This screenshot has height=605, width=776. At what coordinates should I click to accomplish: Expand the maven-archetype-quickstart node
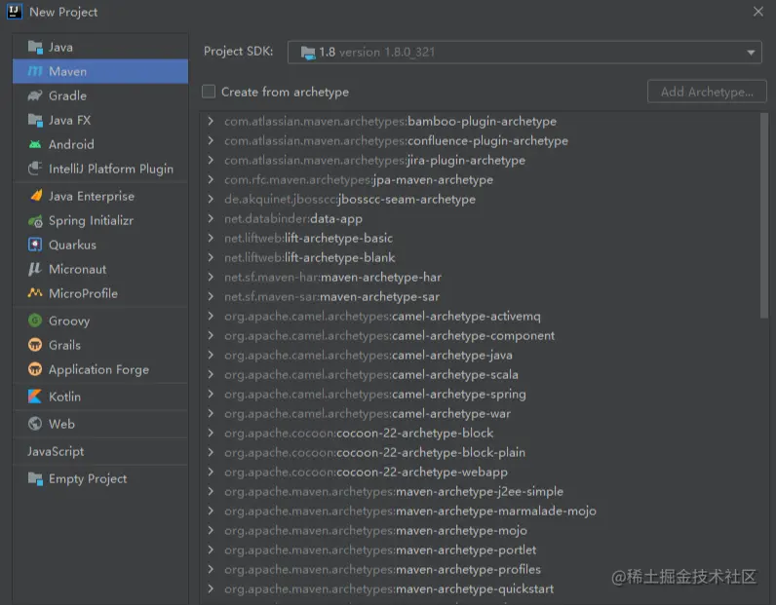[211, 588]
